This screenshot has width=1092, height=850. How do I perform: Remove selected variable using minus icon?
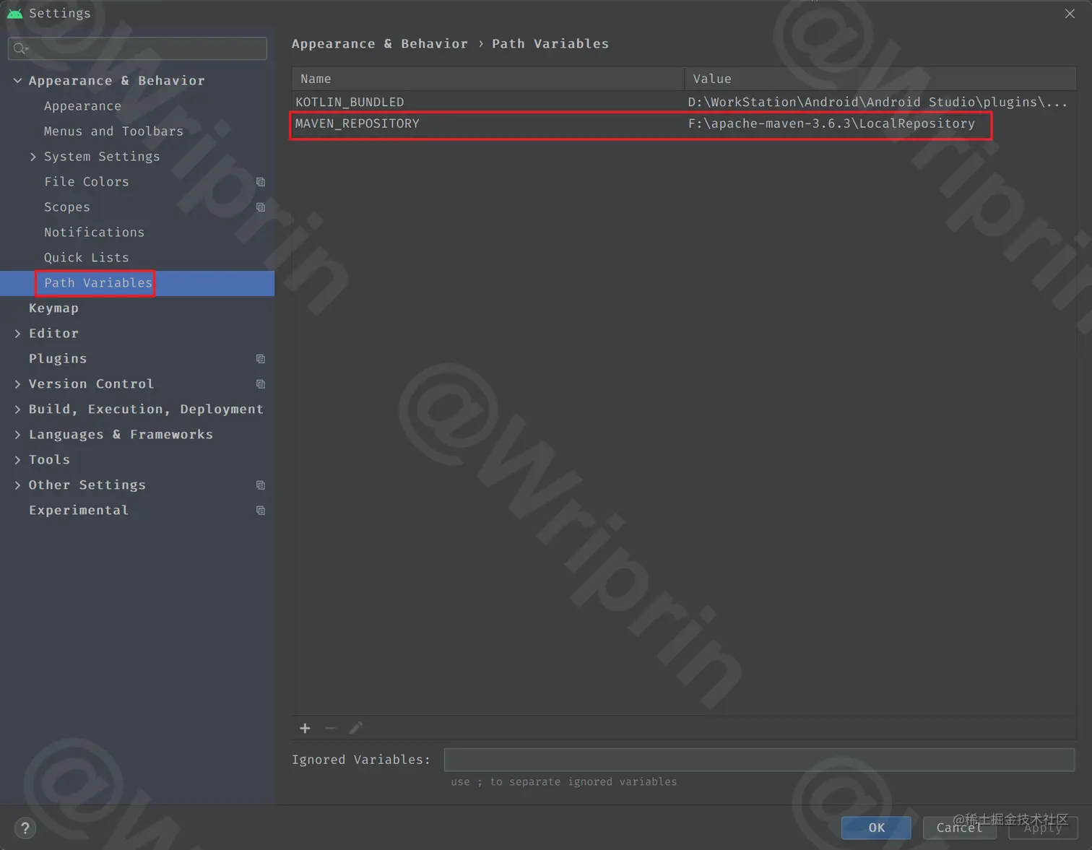coord(330,729)
